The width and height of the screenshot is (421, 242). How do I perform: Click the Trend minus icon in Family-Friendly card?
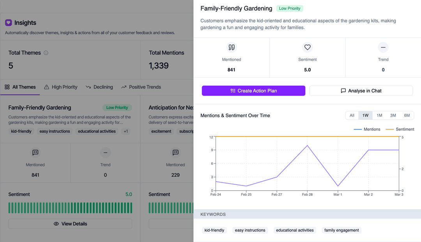[105, 152]
